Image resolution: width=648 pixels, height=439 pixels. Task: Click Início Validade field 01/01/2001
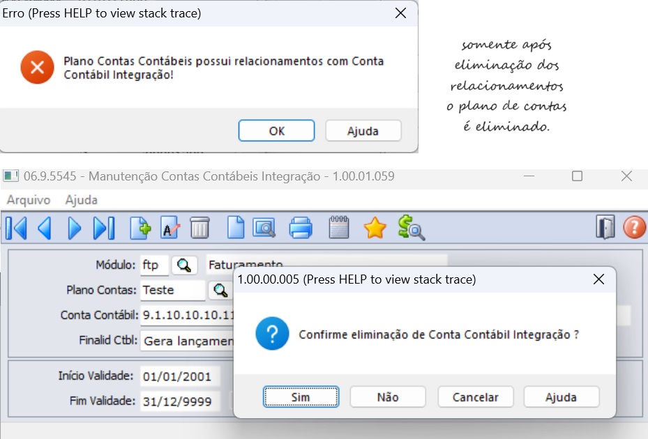pos(180,376)
